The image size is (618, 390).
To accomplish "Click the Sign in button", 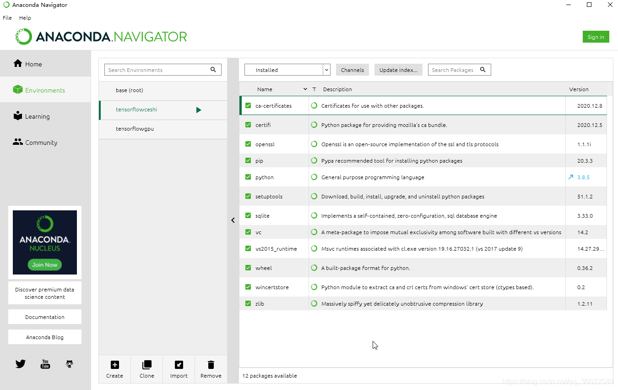I will (596, 37).
